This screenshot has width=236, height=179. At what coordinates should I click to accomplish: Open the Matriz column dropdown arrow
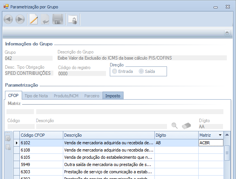(x=220, y=135)
